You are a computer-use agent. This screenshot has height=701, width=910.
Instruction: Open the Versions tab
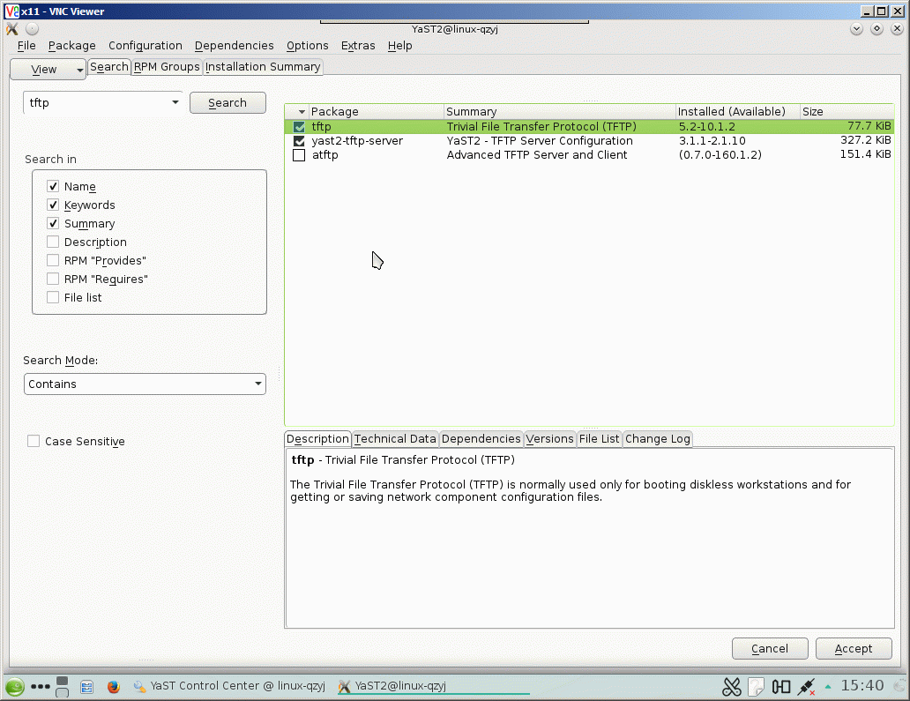coord(549,439)
